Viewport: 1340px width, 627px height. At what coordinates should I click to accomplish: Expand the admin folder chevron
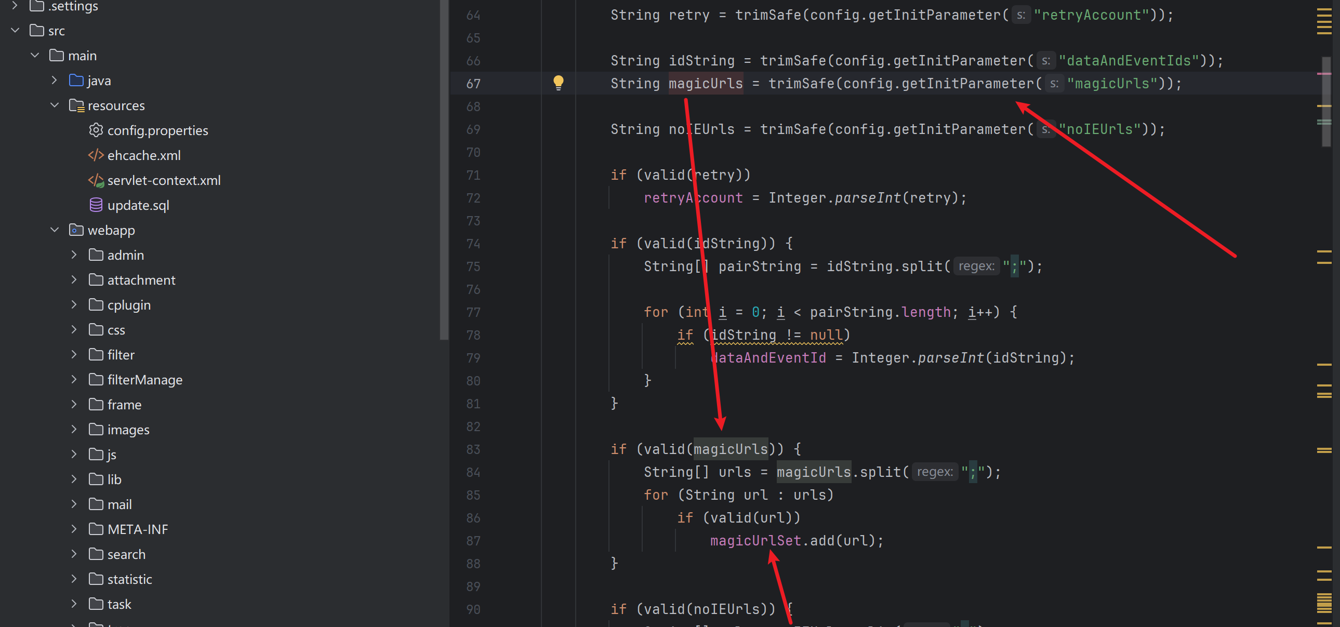tap(74, 255)
